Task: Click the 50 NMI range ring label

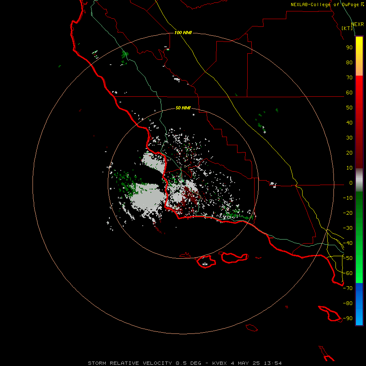Action: point(183,108)
